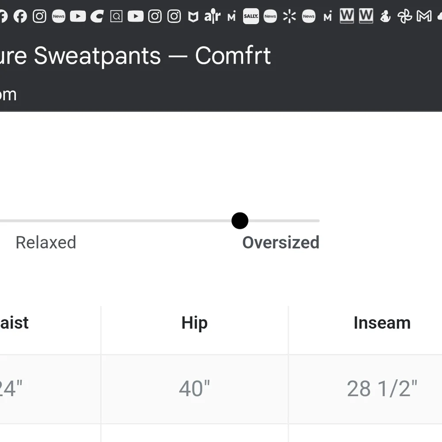Tap the crescent C-shaped icon
Screen dimensions: 442x442
97,16
